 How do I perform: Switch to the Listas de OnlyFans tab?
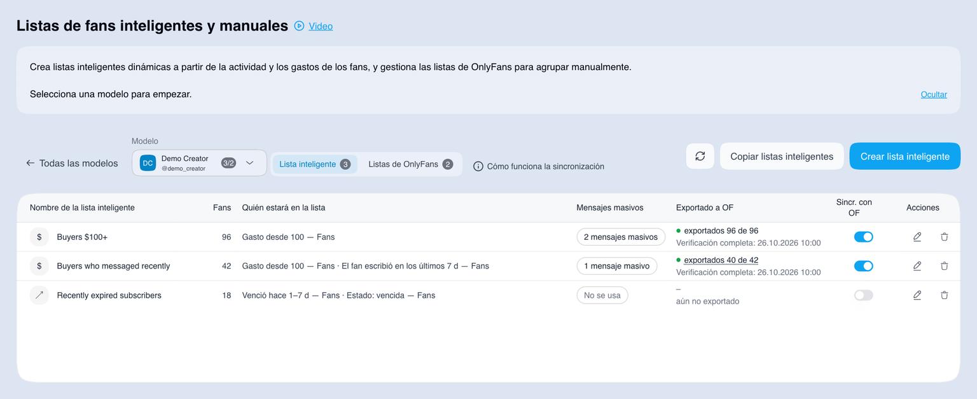[410, 164]
